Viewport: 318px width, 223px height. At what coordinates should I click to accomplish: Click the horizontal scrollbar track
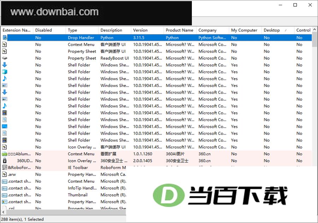(x=66, y=212)
